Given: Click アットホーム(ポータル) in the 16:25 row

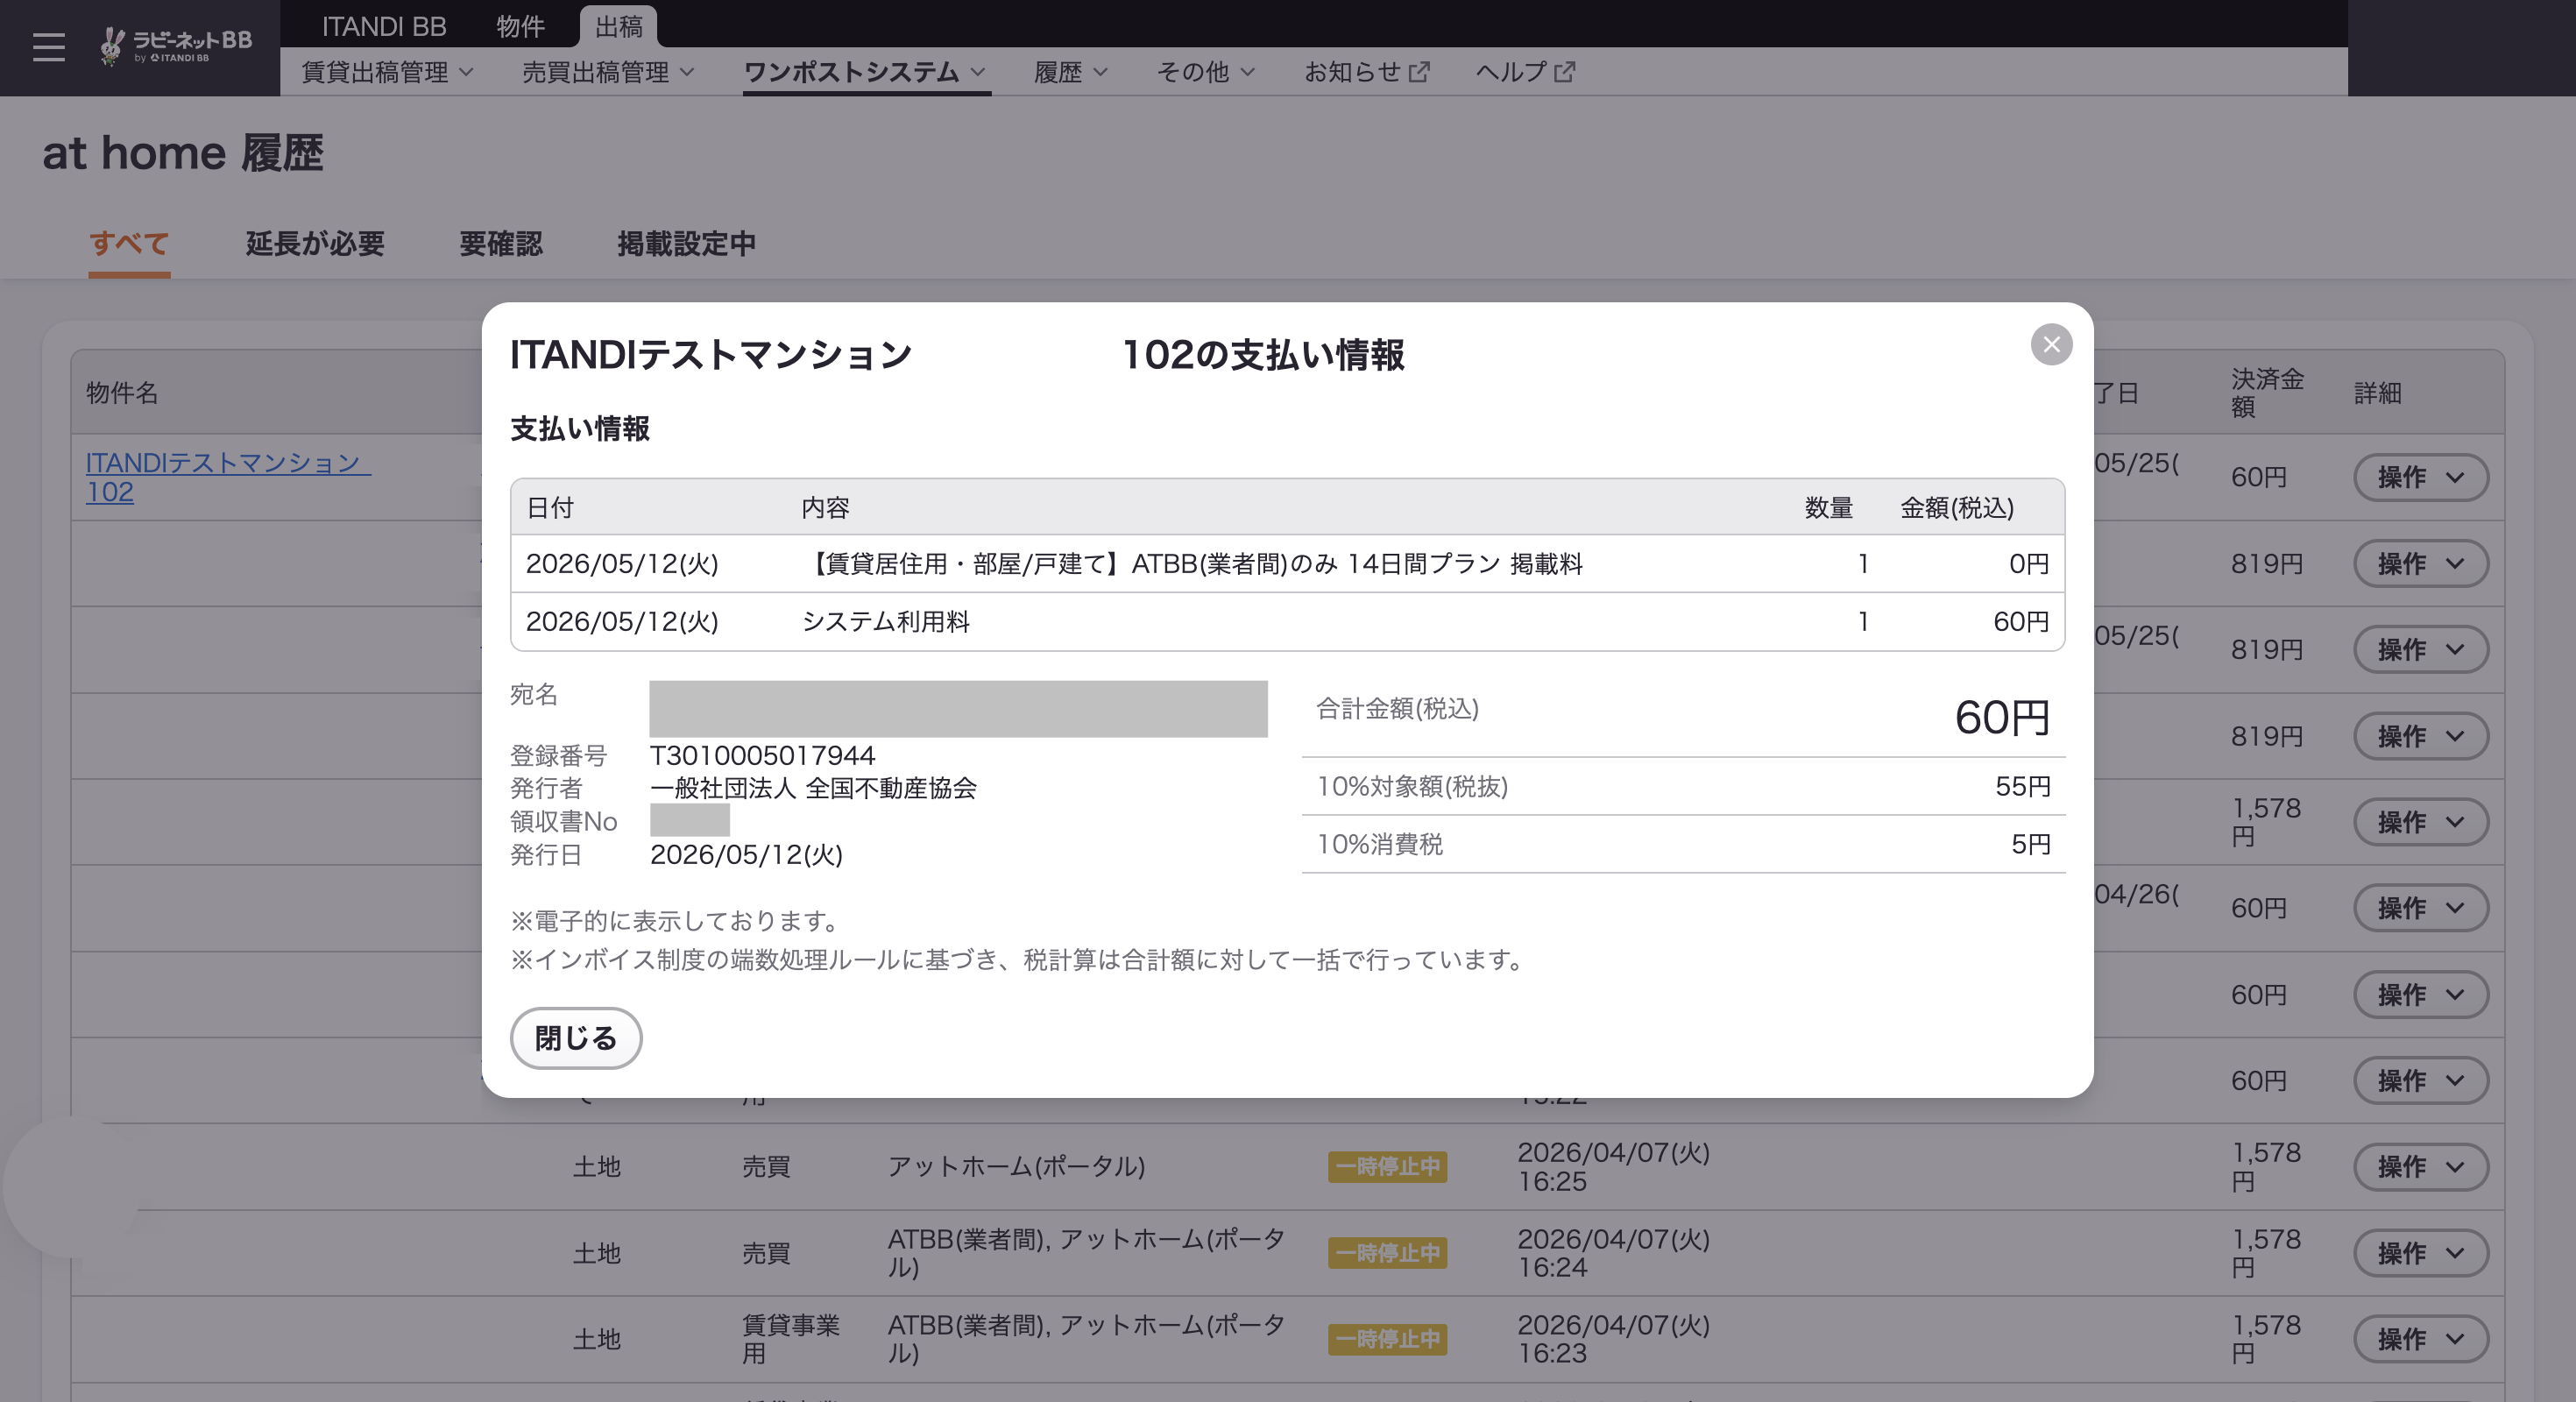Looking at the screenshot, I should tap(1016, 1167).
